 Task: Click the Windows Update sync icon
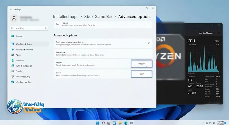13,82
